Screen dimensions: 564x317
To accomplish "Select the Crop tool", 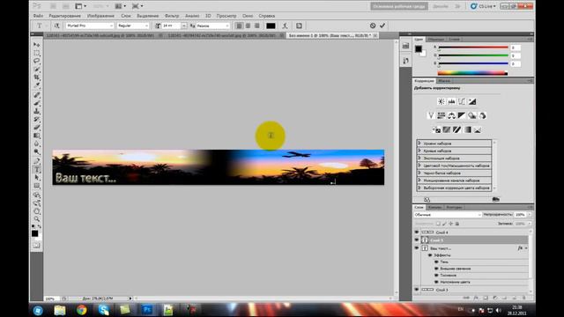I will tap(37, 77).
